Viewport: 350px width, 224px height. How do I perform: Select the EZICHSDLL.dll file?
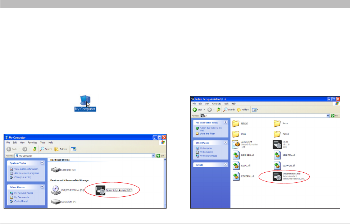[243, 155]
